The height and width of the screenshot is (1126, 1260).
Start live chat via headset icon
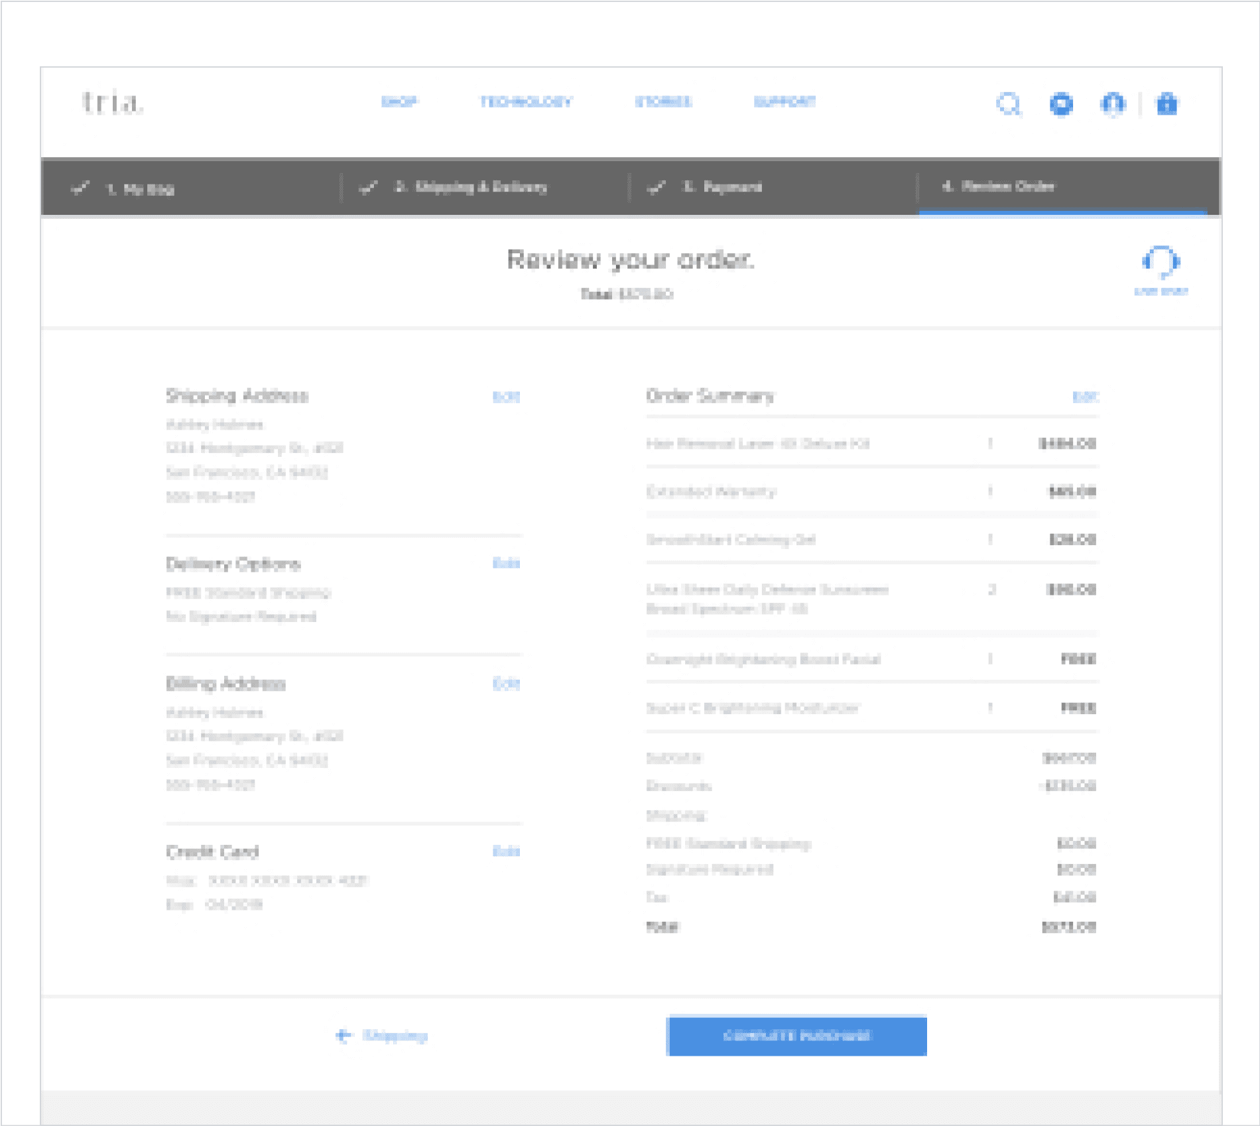(x=1161, y=263)
